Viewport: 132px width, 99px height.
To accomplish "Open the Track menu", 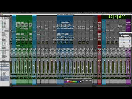I will click(15, 13).
